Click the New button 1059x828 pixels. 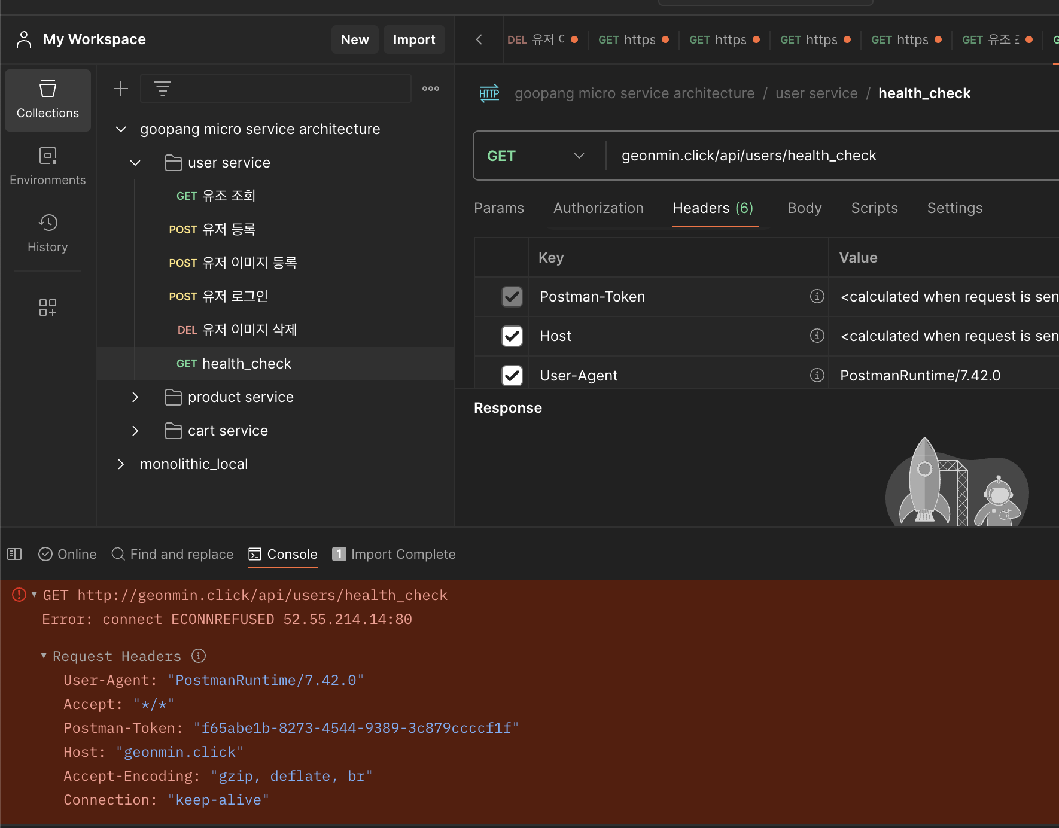coord(355,39)
